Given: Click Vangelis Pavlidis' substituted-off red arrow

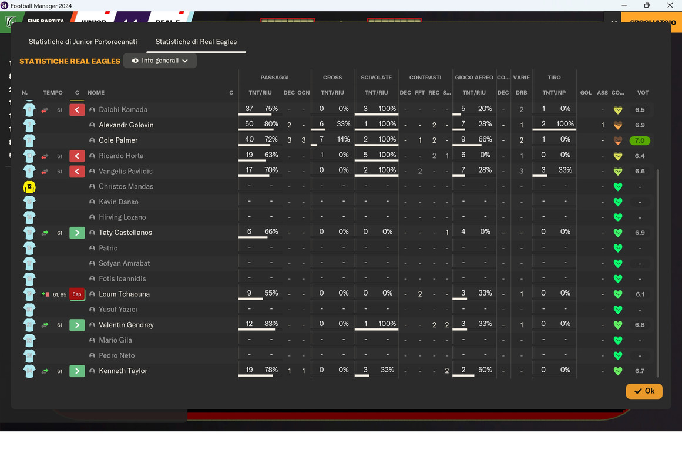Looking at the screenshot, I should point(77,171).
